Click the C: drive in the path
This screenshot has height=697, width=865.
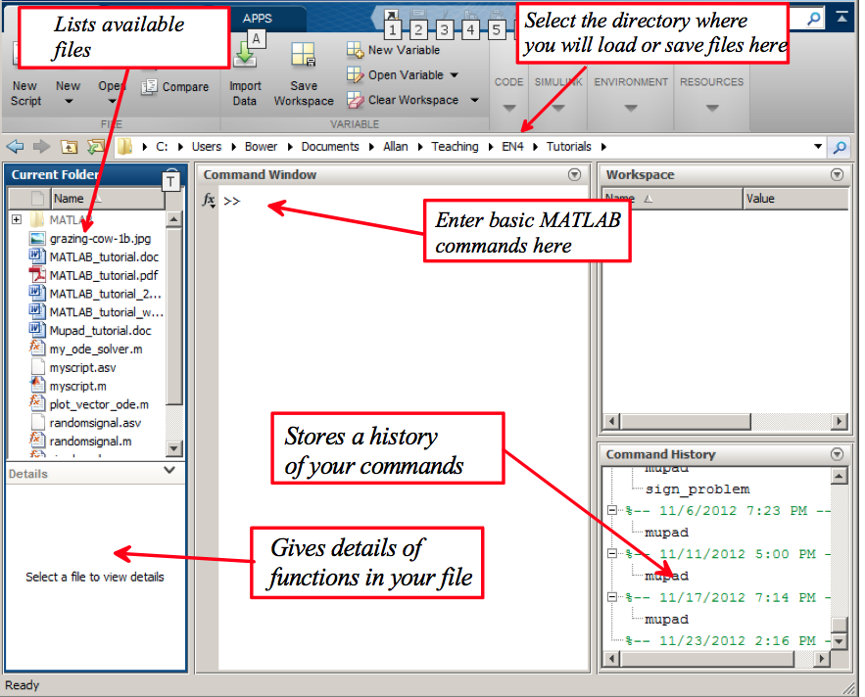162,147
